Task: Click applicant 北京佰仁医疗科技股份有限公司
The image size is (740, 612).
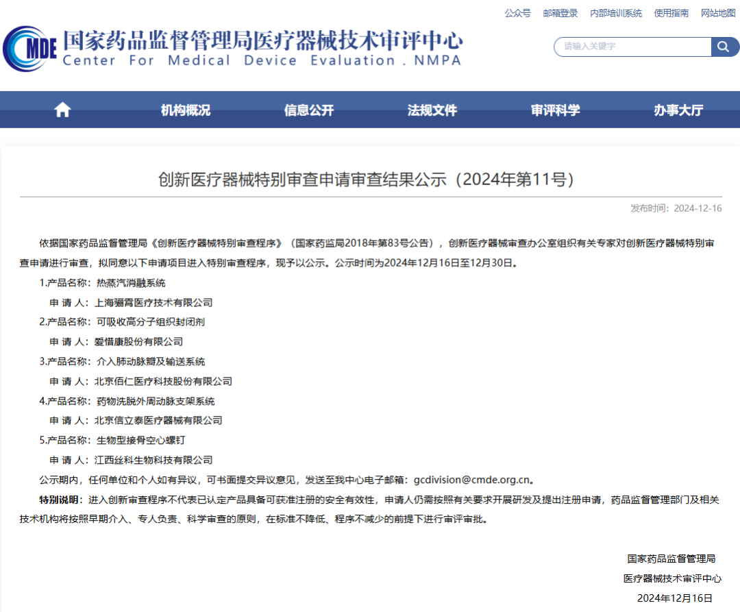Action: coord(163,381)
